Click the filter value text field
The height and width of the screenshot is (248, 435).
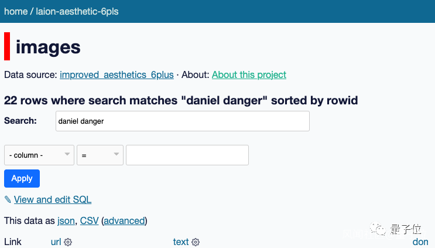coord(187,155)
